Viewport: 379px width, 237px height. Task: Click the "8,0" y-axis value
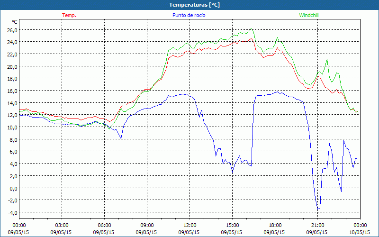pos(13,139)
